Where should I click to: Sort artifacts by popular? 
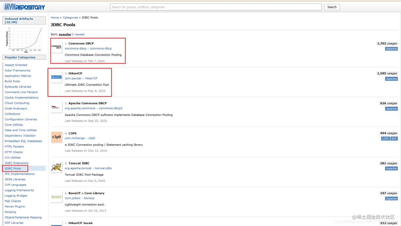pos(65,34)
